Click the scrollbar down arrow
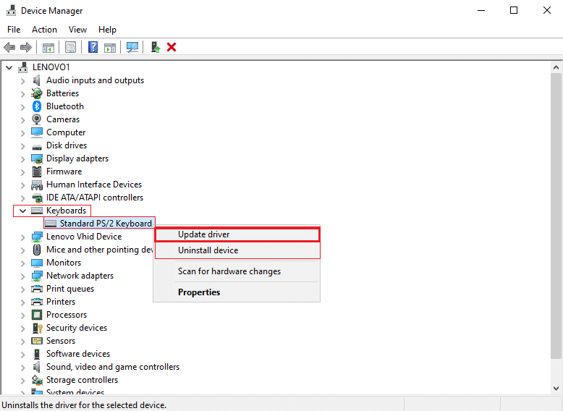The image size is (563, 411). [x=556, y=388]
